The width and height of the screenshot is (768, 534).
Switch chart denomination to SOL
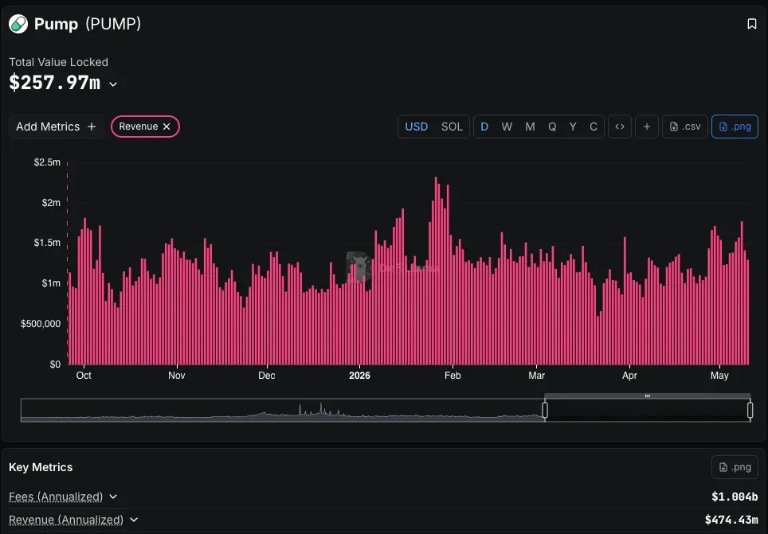(x=452, y=127)
